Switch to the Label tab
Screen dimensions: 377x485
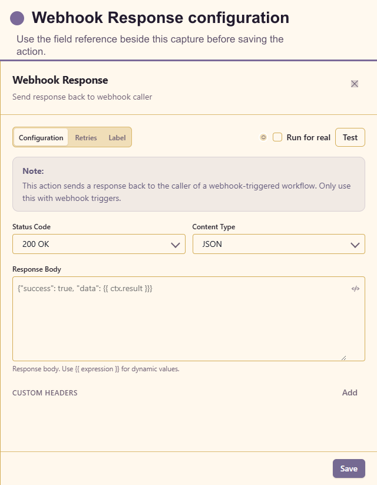coord(117,137)
